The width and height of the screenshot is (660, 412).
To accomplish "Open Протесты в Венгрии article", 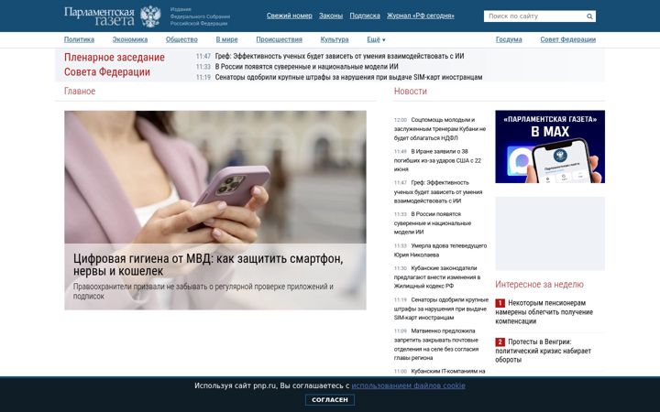I will pyautogui.click(x=543, y=351).
